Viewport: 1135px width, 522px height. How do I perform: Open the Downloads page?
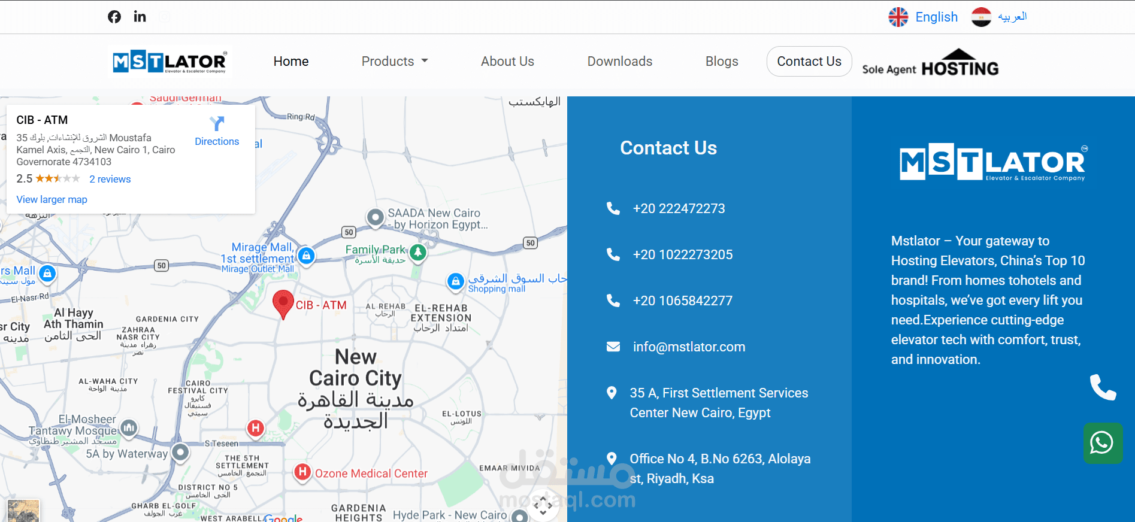(x=620, y=61)
